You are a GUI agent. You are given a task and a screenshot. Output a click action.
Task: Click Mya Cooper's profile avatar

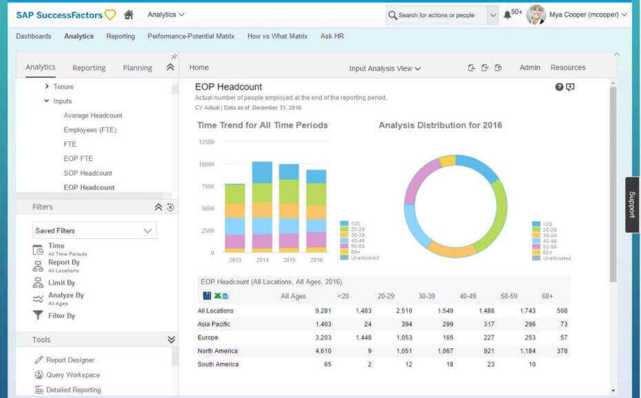(x=536, y=14)
